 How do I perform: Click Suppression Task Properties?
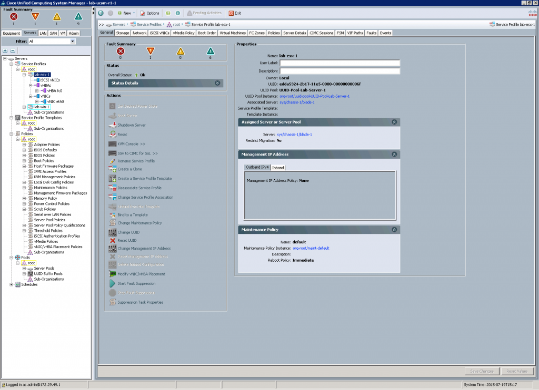[x=140, y=302]
